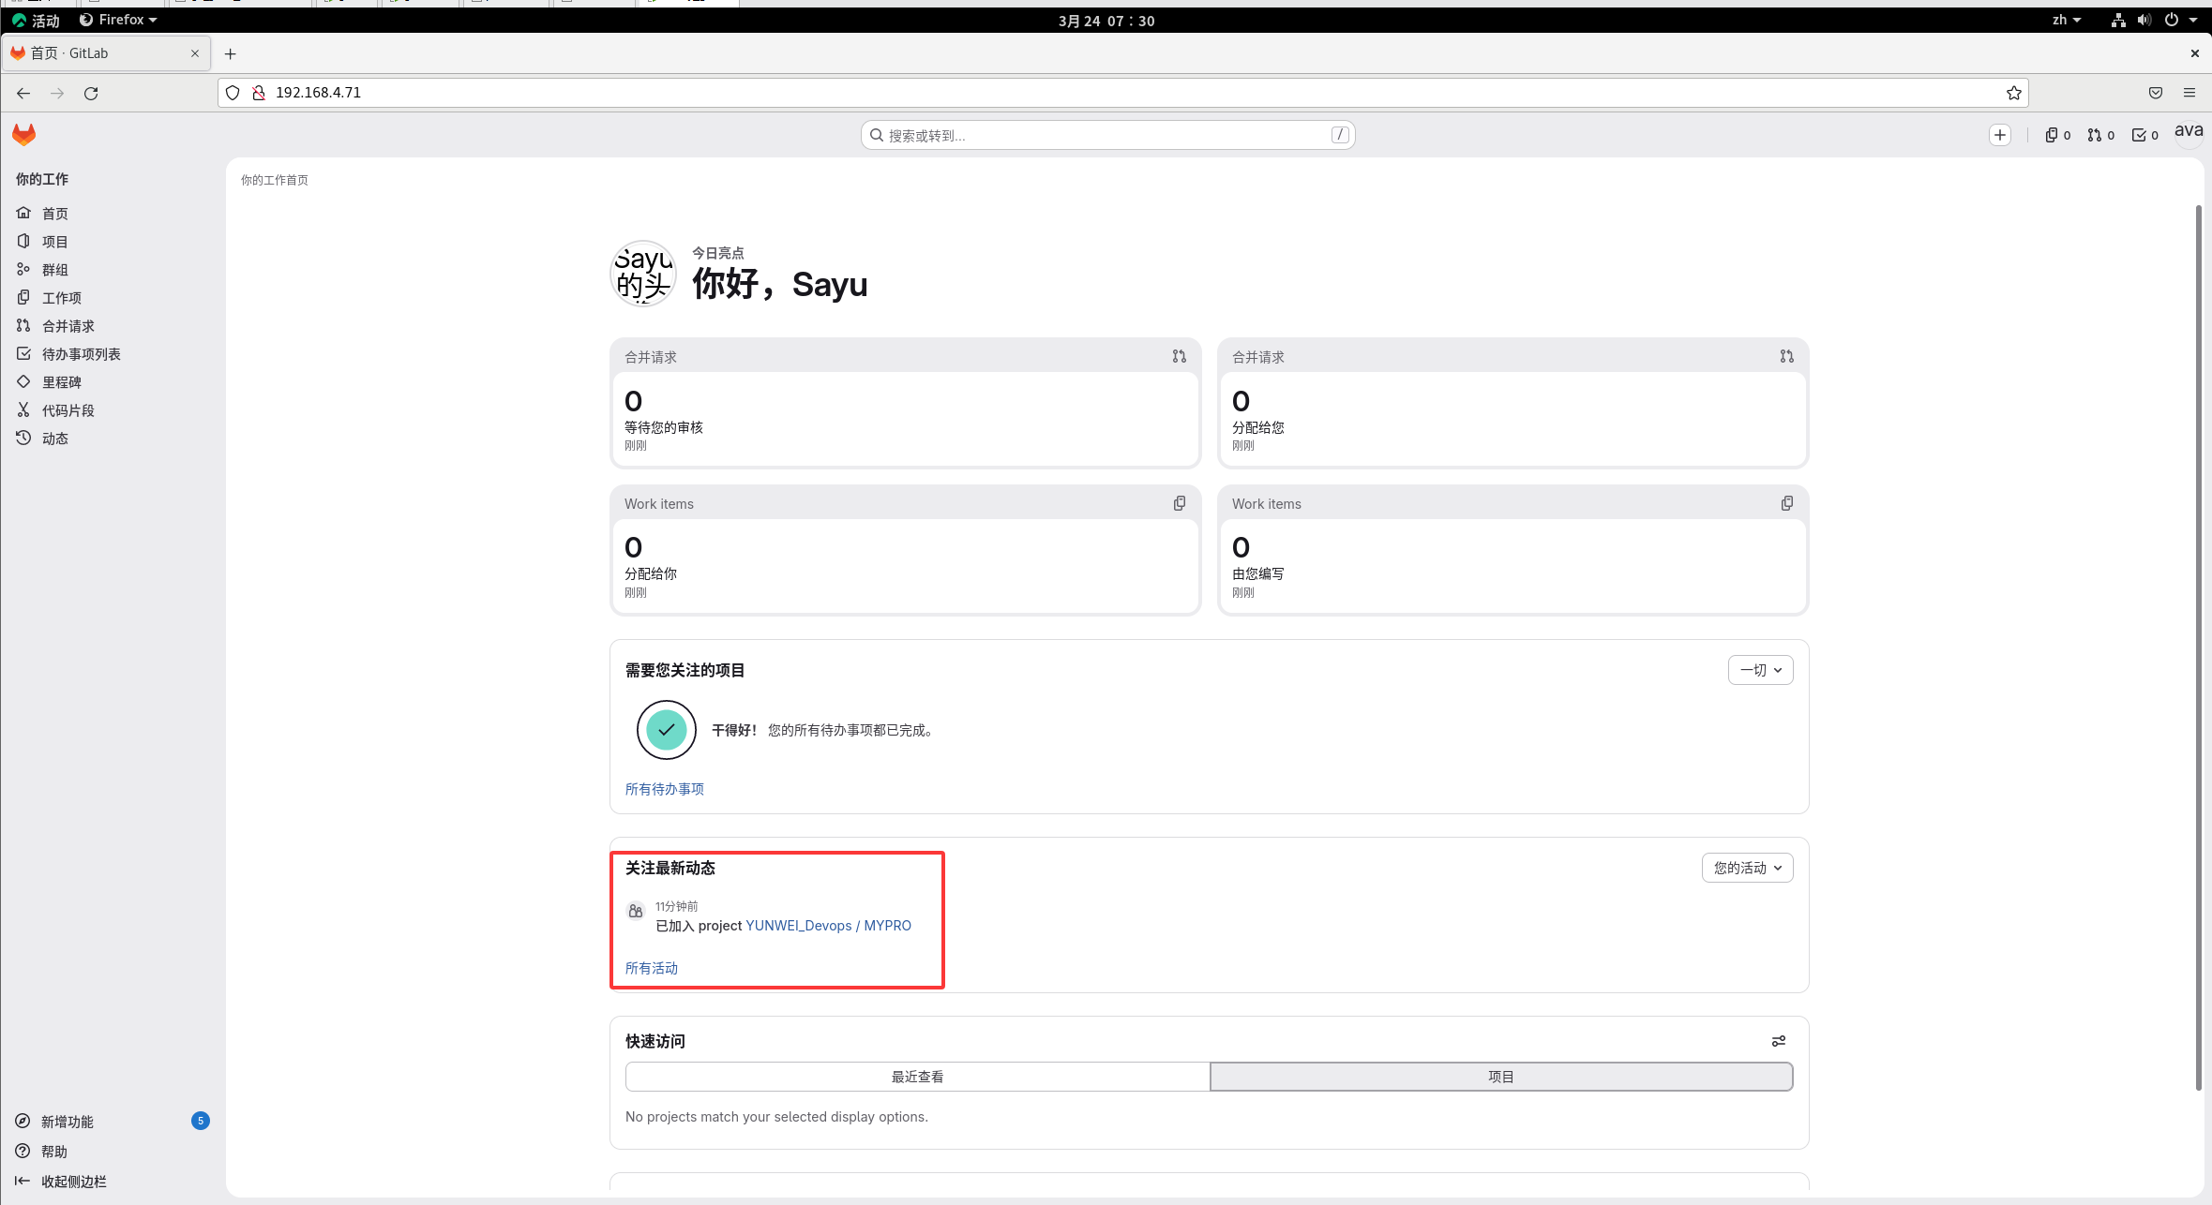Expand the 您的活动 dropdown
2212x1205 pixels.
point(1747,868)
